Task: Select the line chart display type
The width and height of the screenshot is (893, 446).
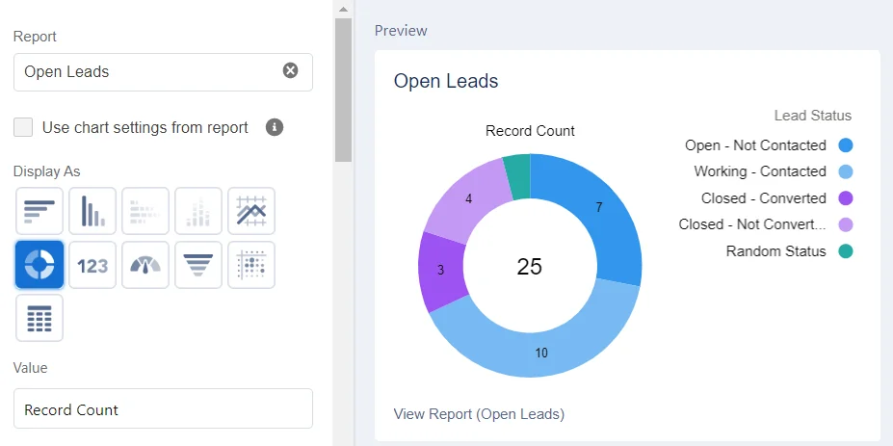Action: pyautogui.click(x=251, y=211)
